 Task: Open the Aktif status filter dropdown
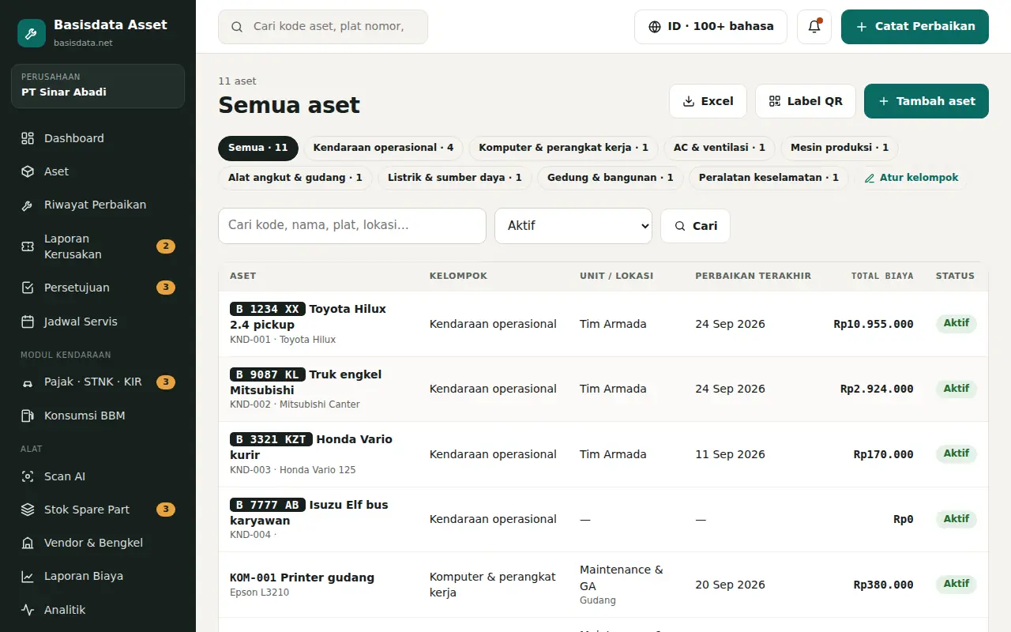[573, 226]
